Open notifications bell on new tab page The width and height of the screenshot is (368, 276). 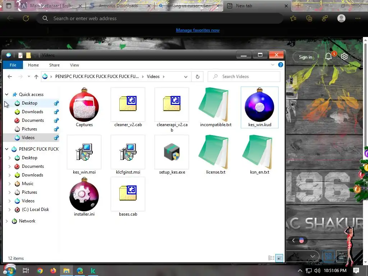(328, 56)
